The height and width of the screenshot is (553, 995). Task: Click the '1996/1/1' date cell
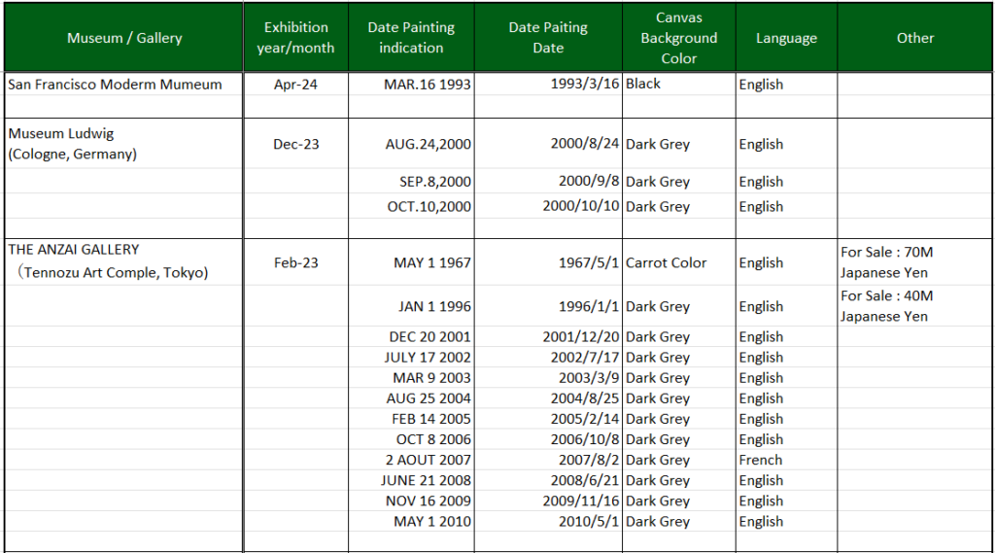[x=548, y=306]
